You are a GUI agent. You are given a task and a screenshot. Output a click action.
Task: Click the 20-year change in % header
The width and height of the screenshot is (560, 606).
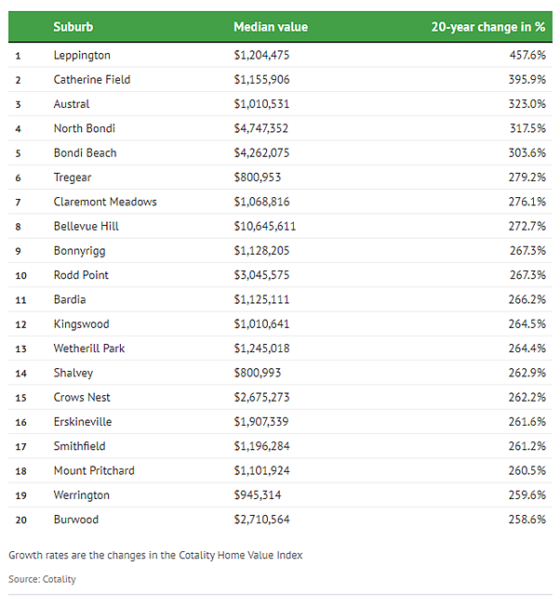tap(488, 27)
